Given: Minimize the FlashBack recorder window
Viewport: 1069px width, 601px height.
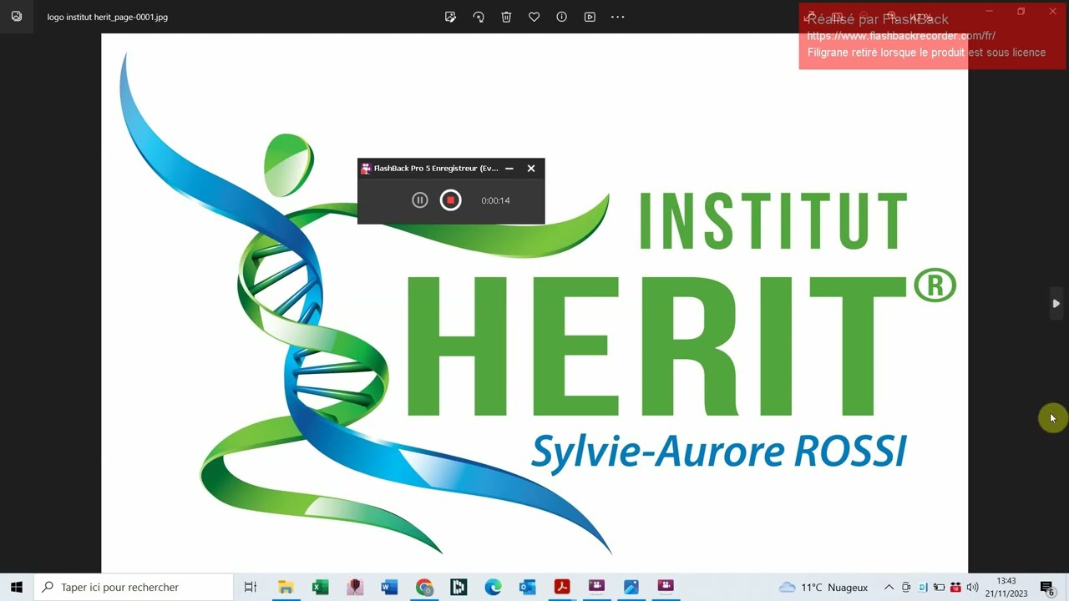Looking at the screenshot, I should click(x=509, y=168).
